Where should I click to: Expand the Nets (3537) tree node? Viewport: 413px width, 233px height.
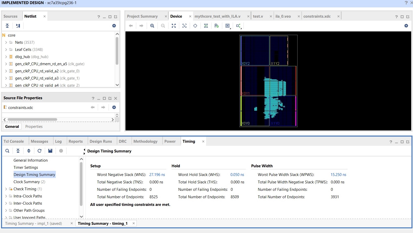point(6,42)
